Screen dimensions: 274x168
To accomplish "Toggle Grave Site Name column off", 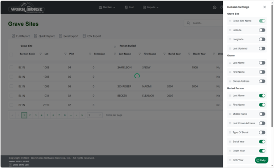I will pyautogui.click(x=262, y=21).
